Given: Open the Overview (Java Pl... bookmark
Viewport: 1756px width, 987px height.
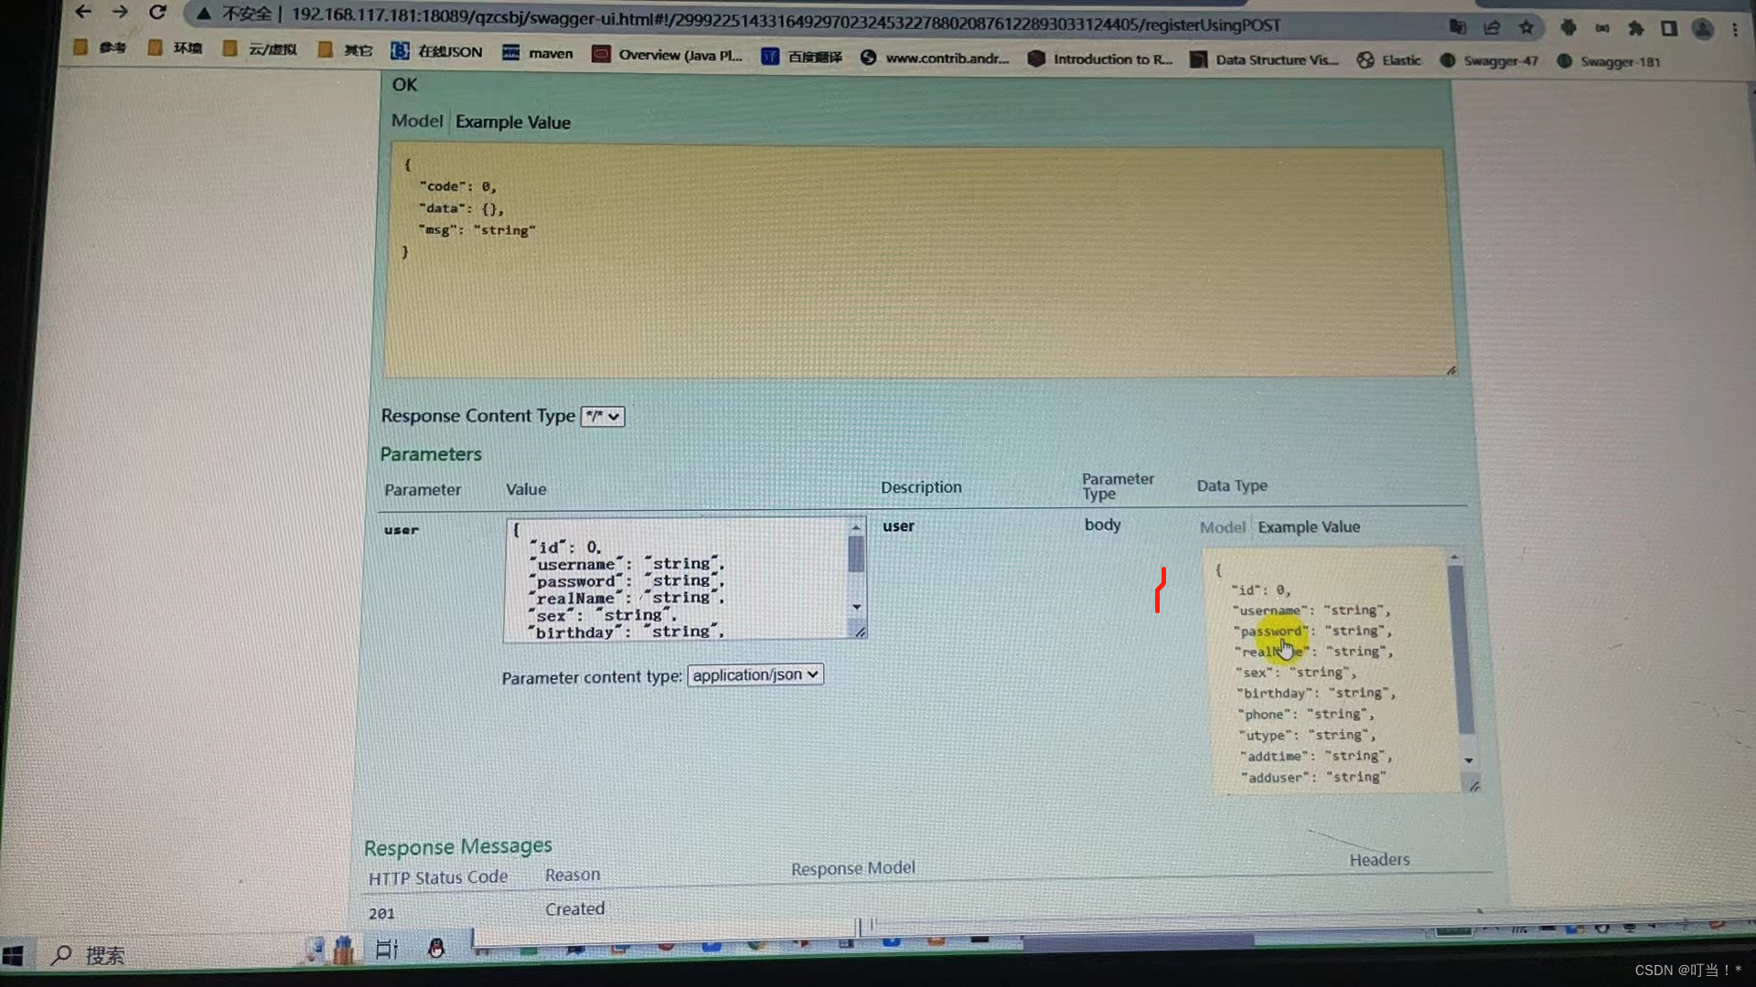Looking at the screenshot, I should [668, 55].
